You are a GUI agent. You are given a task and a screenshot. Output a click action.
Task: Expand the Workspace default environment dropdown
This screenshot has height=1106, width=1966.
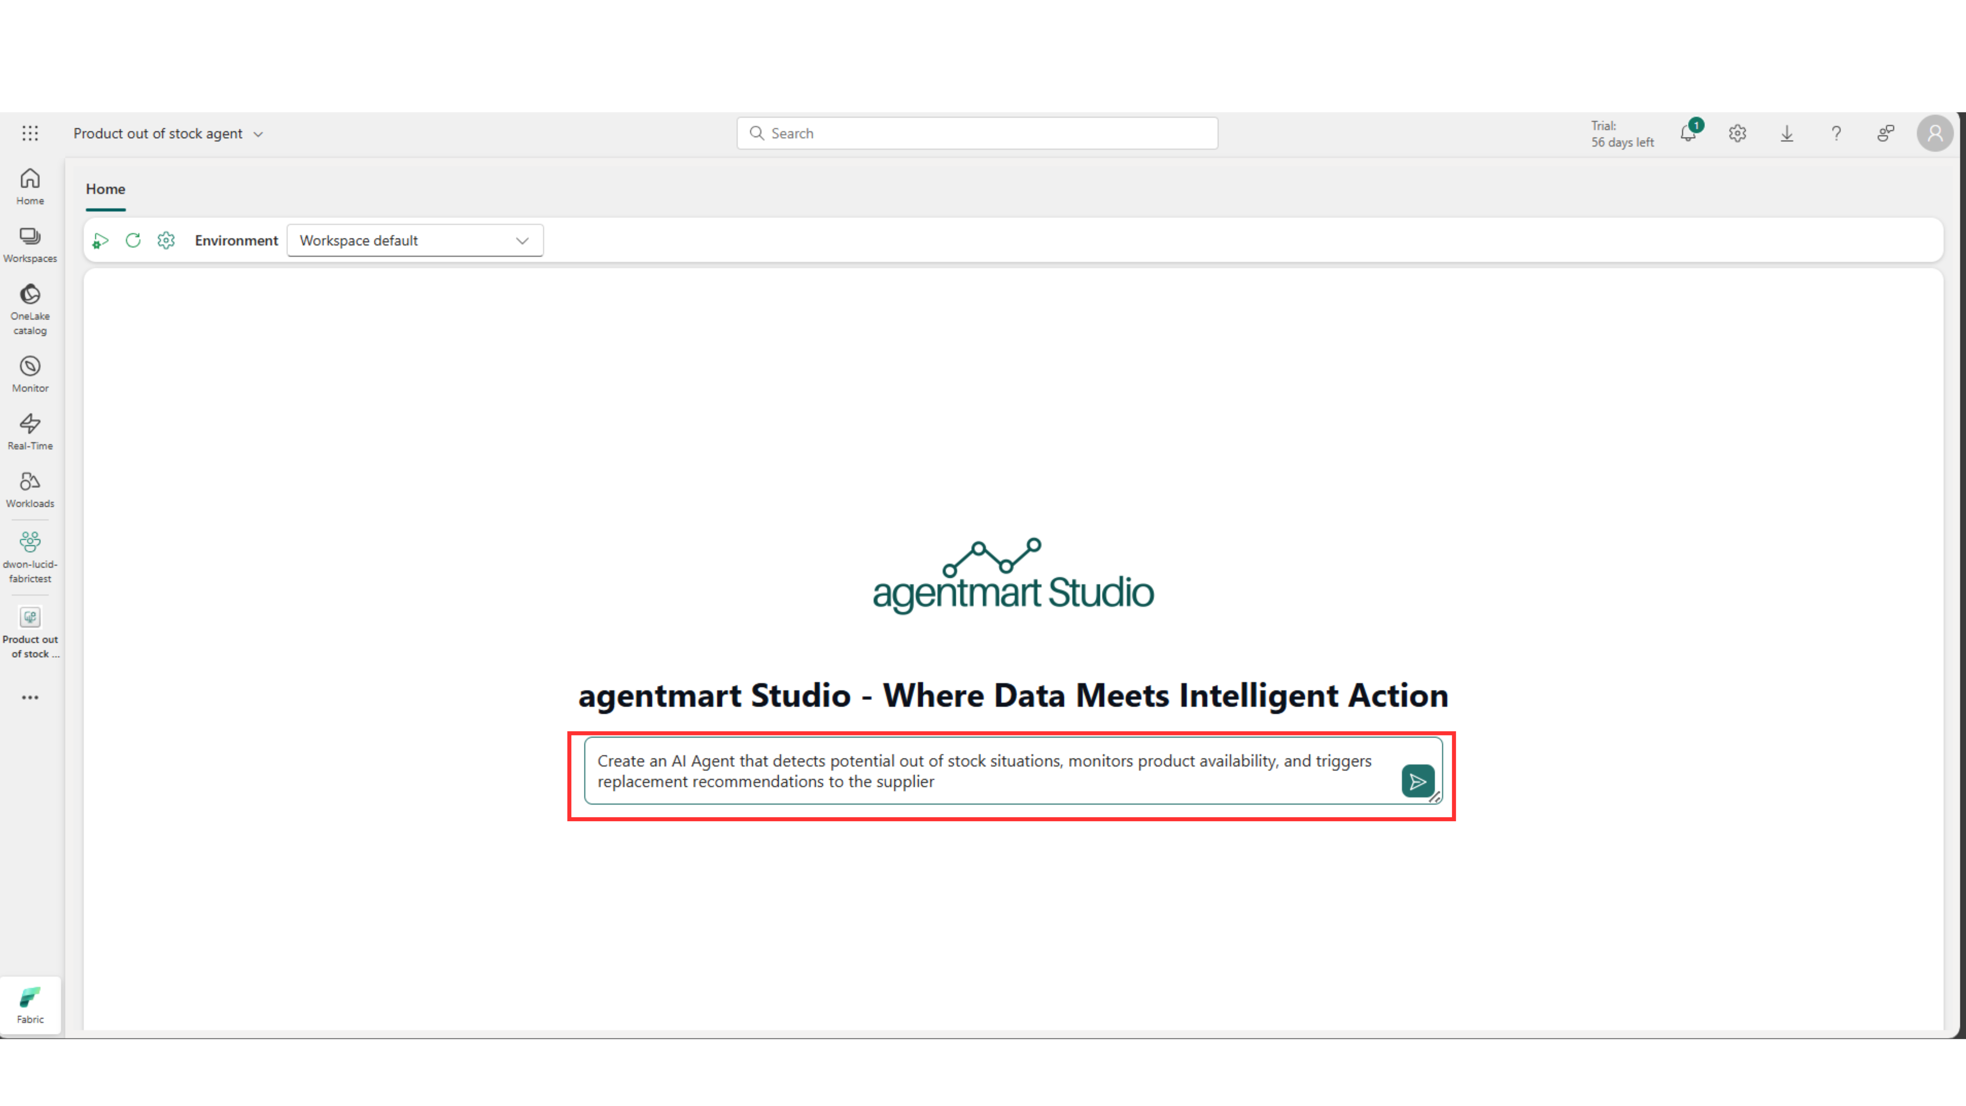point(414,241)
